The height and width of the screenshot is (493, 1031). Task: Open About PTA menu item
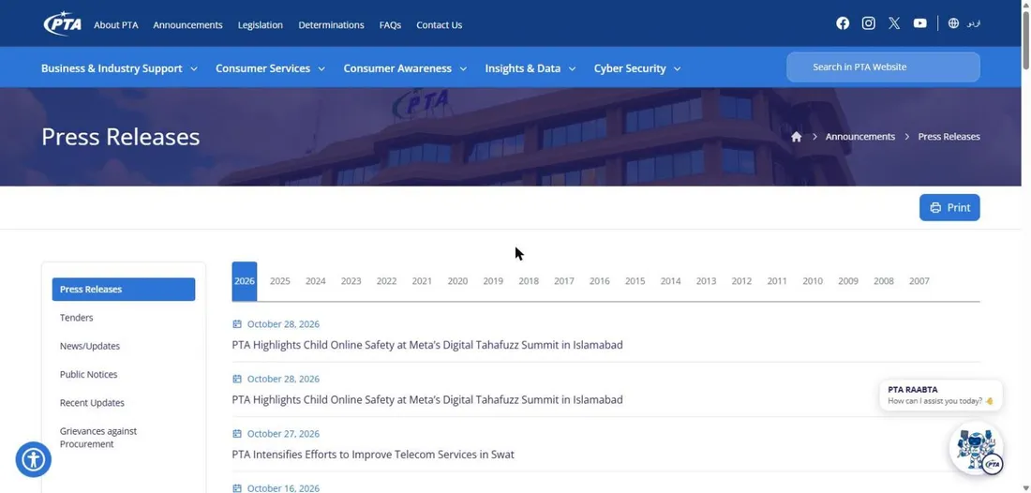pos(115,25)
